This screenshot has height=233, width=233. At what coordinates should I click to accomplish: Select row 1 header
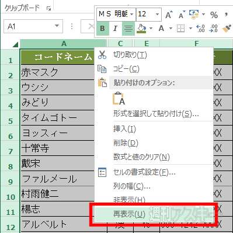click(x=10, y=57)
